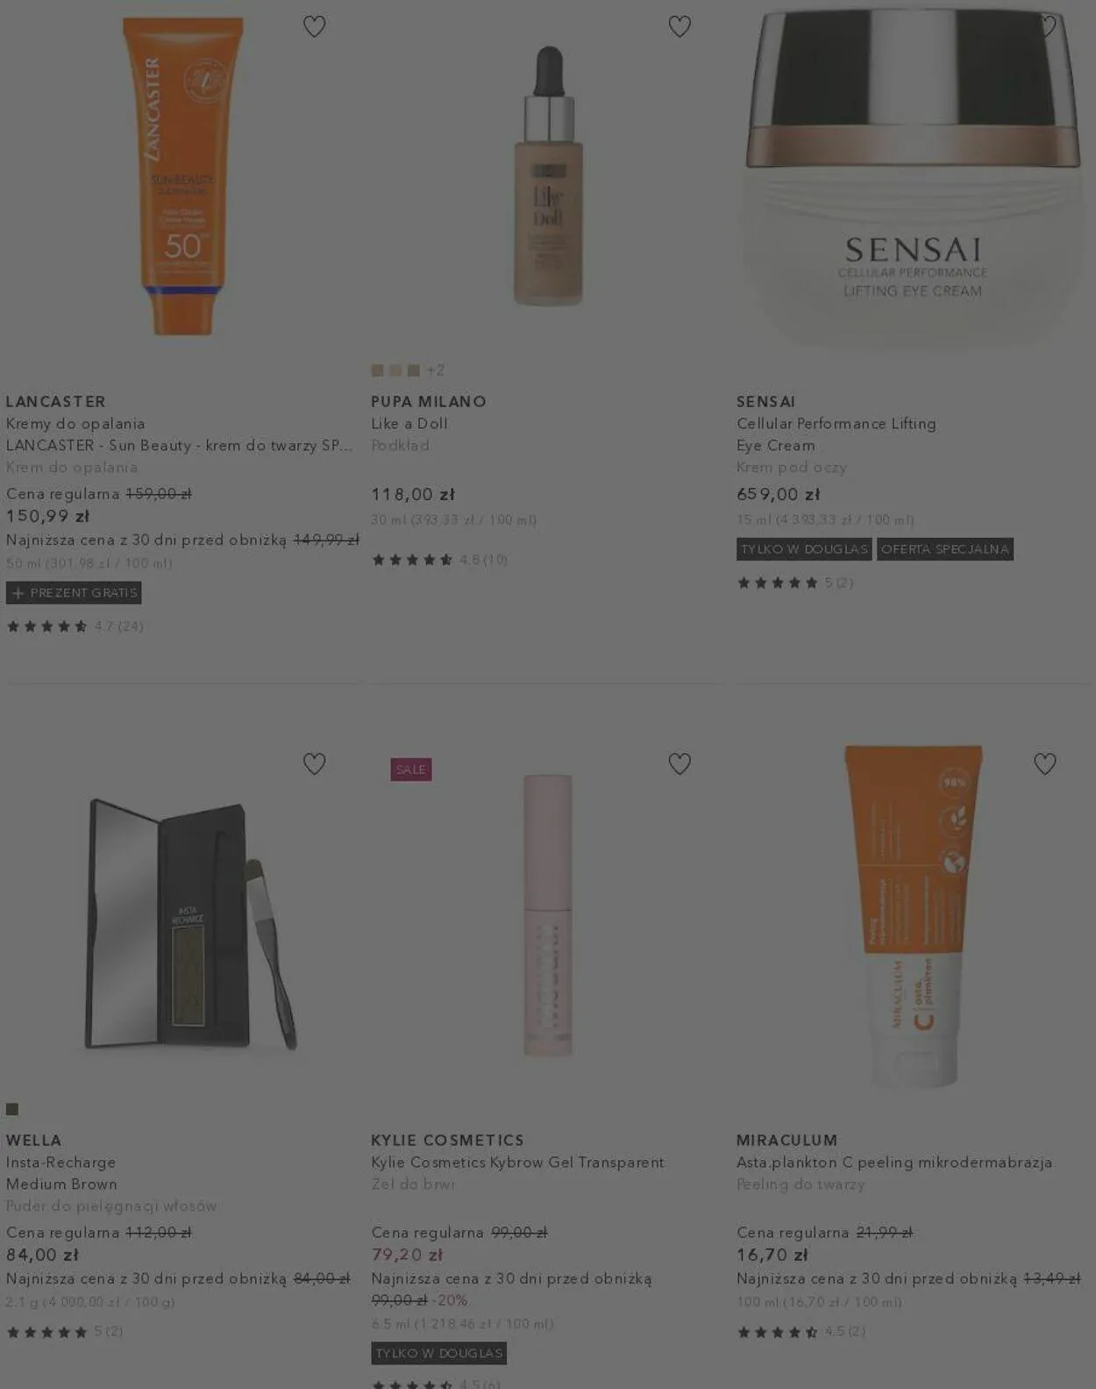
Task: Favorite the Pupa Milano Like a Doll foundation
Action: [680, 26]
